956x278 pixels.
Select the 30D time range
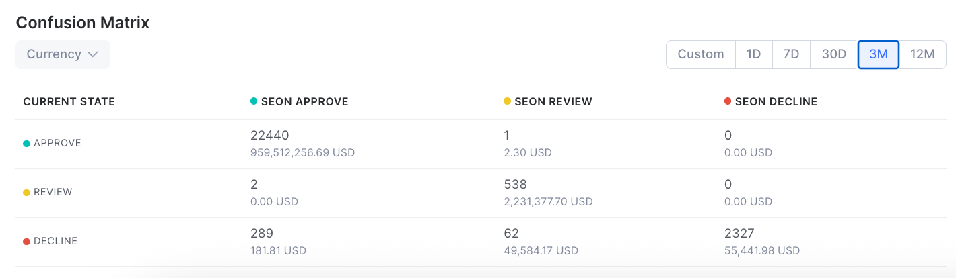(x=834, y=54)
